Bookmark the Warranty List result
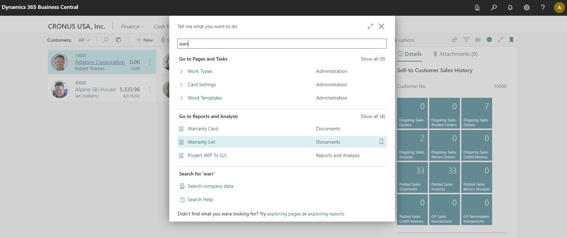This screenshot has height=238, width=567. point(381,142)
